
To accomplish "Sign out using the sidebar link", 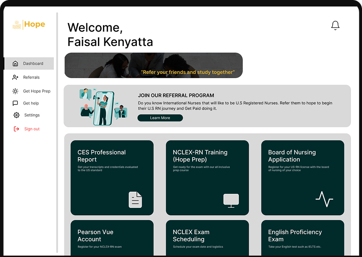I will point(32,129).
